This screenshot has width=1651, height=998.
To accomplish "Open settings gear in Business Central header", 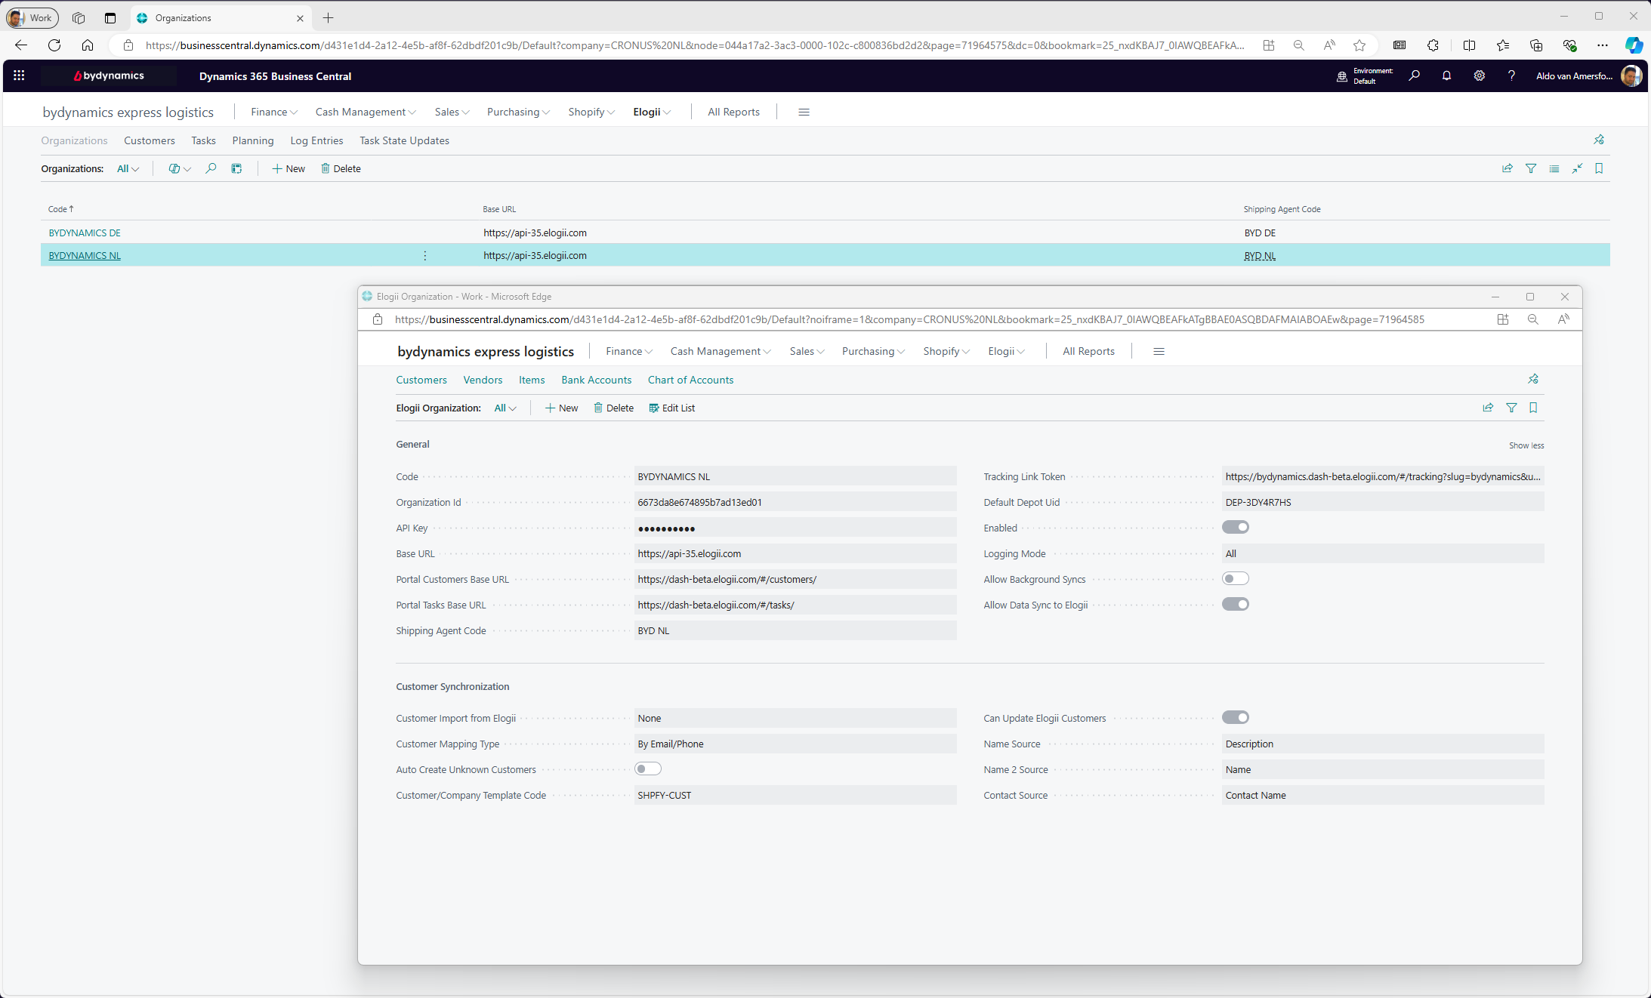I will (x=1479, y=75).
